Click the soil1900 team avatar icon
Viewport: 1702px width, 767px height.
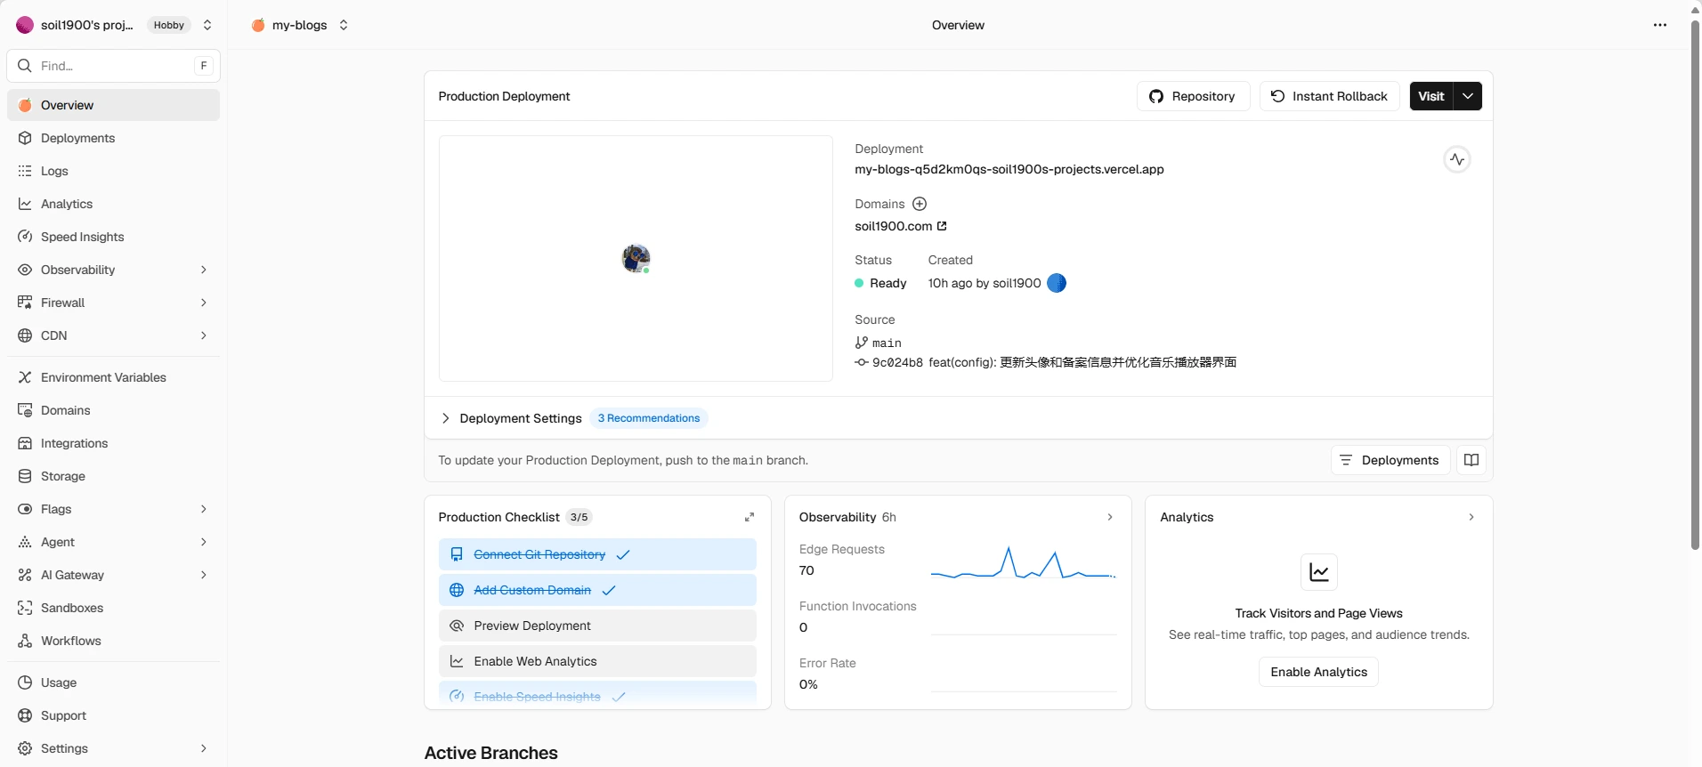(x=25, y=25)
